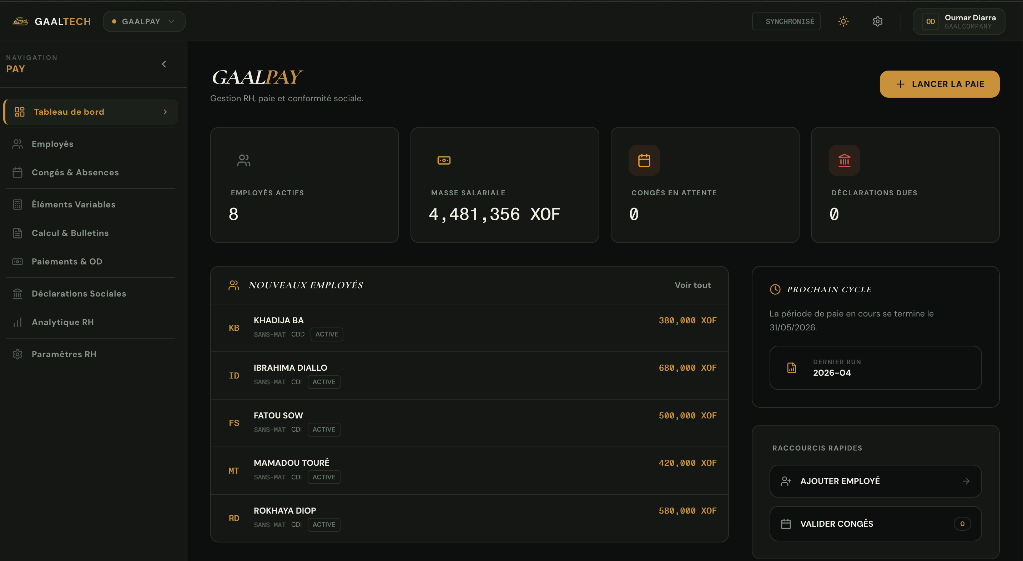Click the 420,000 XOF salary amount

pyautogui.click(x=688, y=463)
